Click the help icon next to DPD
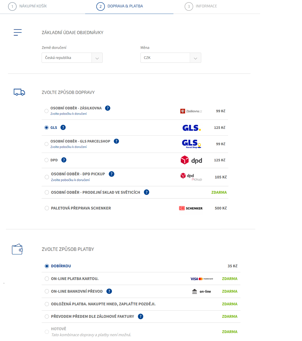The width and height of the screenshot is (302, 341). 64,160
